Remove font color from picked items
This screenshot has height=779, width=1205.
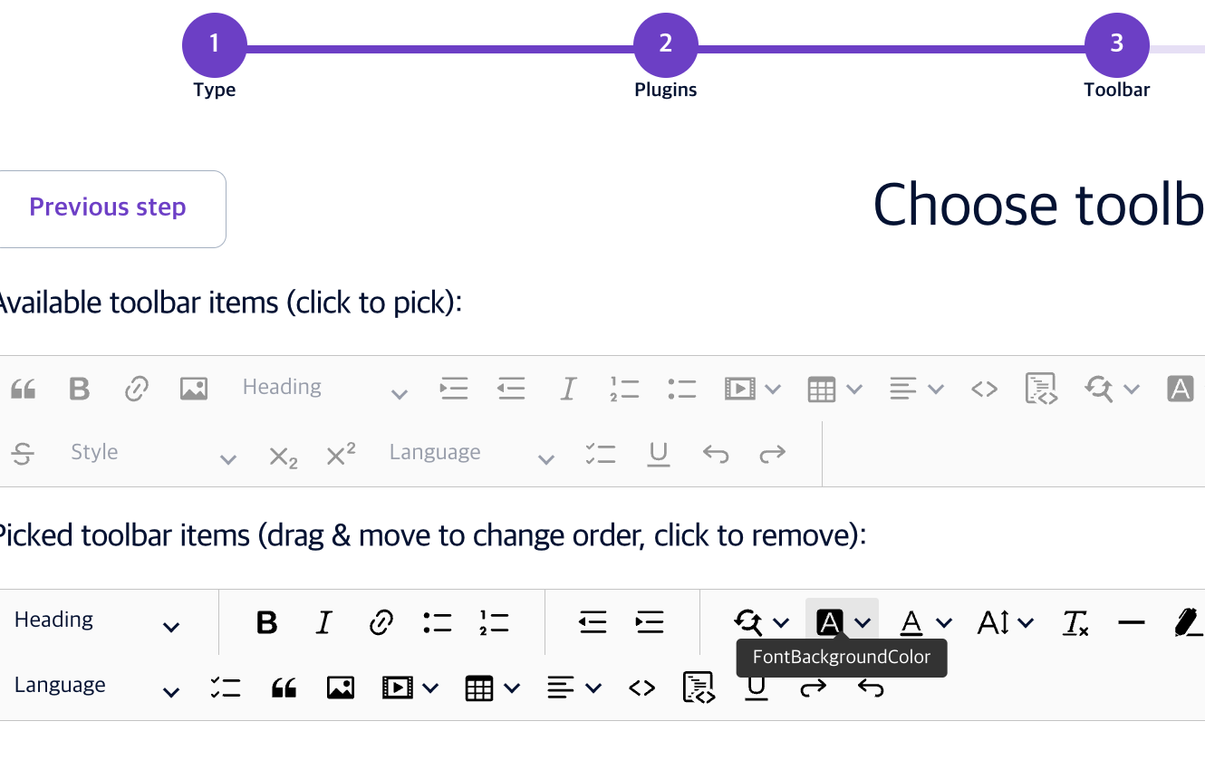click(925, 622)
